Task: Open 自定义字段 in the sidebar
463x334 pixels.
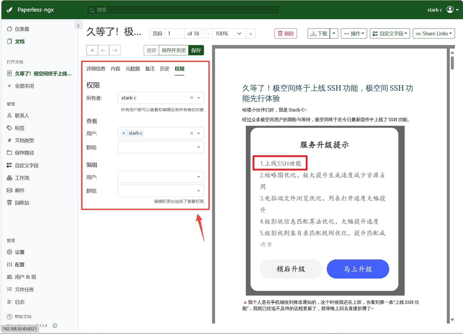Action: point(23,165)
